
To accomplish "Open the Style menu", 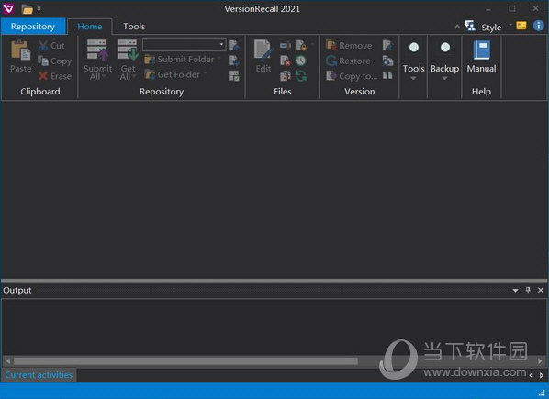I will (x=491, y=28).
